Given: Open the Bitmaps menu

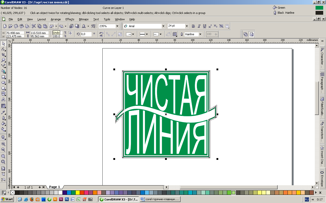Looking at the screenshot, I should click(84, 19).
